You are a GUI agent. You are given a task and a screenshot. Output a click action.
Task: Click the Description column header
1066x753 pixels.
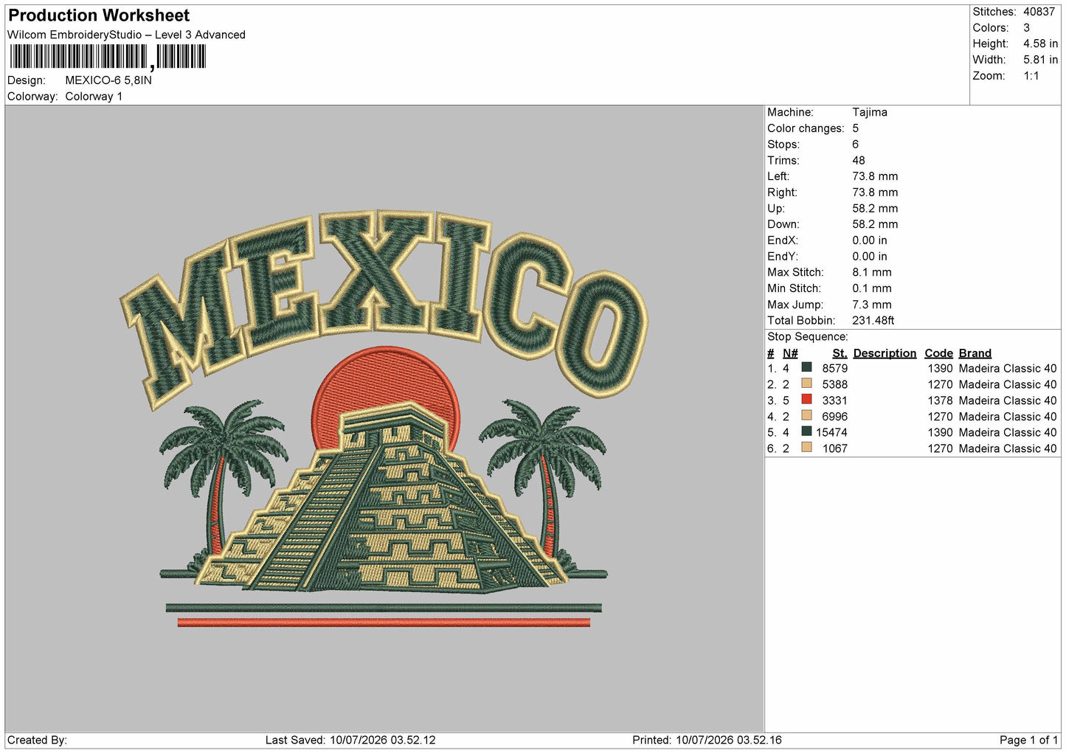coord(885,353)
